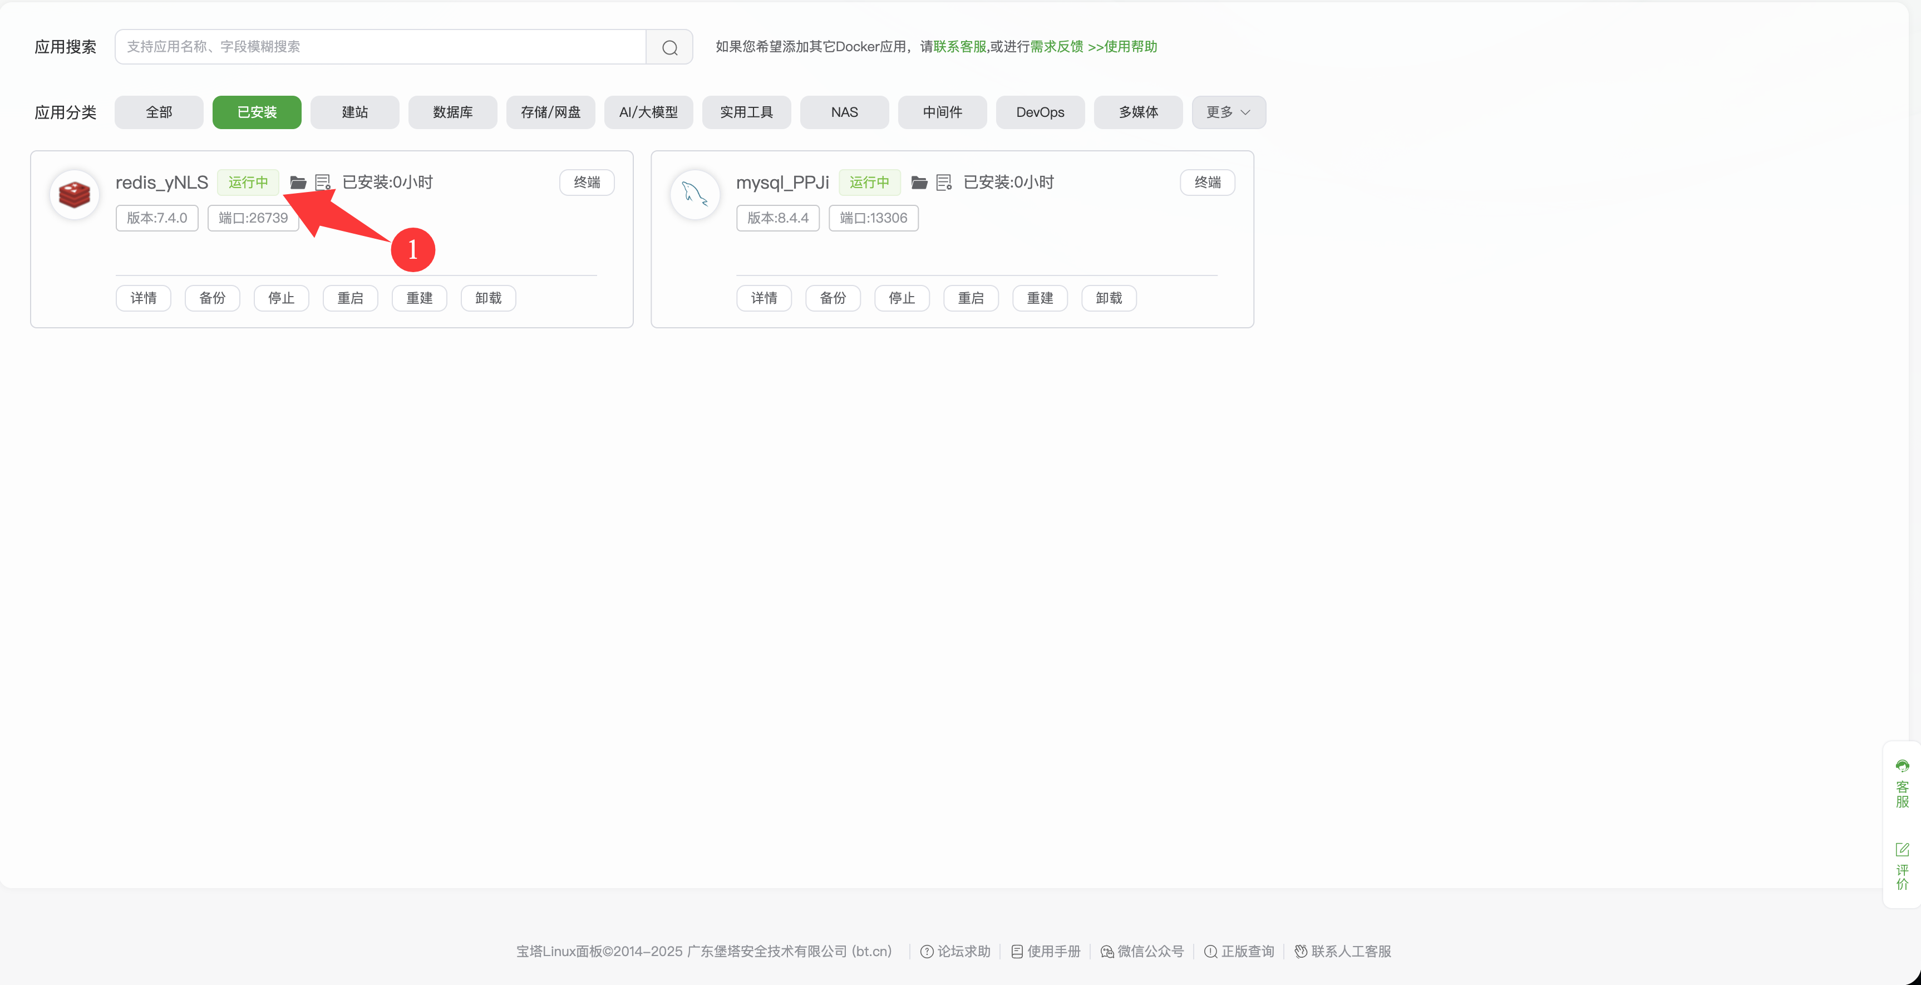Image resolution: width=1921 pixels, height=985 pixels.
Task: Click the Redis app logo
Action: [x=75, y=195]
